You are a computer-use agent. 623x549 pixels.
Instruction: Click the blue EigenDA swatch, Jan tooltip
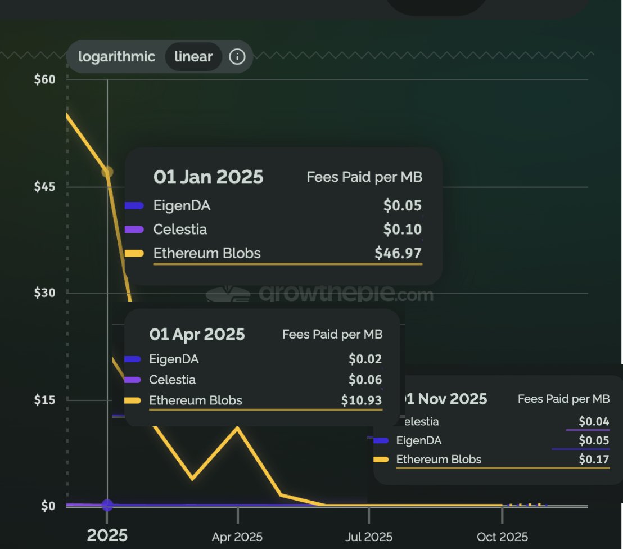pyautogui.click(x=134, y=205)
